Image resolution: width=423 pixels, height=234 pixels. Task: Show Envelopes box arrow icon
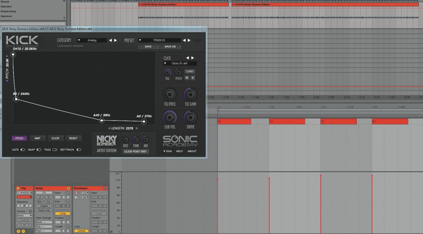click(x=105, y=188)
